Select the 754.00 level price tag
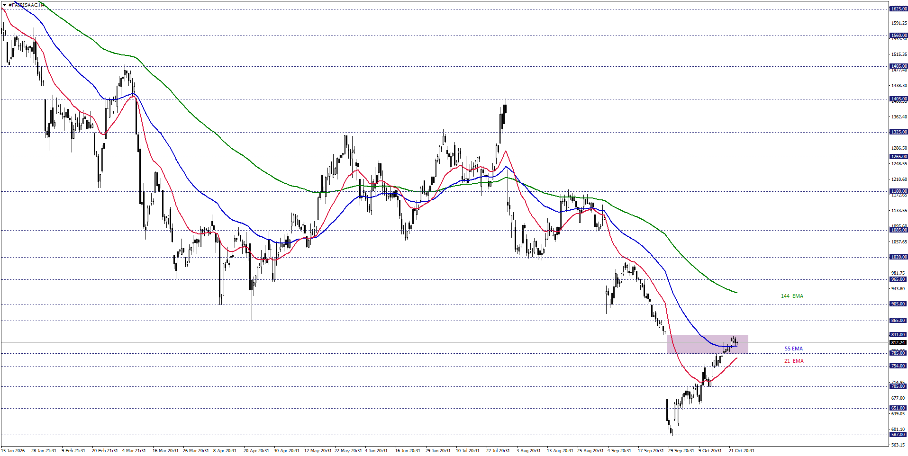Screen dimensions: 908x456 [x=898, y=366]
